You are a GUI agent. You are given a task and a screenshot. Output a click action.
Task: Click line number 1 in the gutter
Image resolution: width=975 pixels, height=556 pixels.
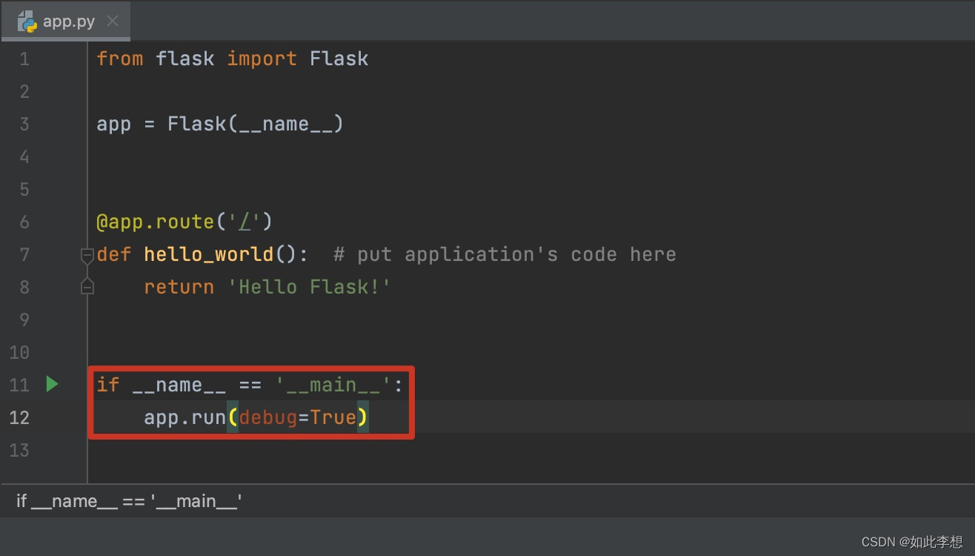tap(23, 58)
